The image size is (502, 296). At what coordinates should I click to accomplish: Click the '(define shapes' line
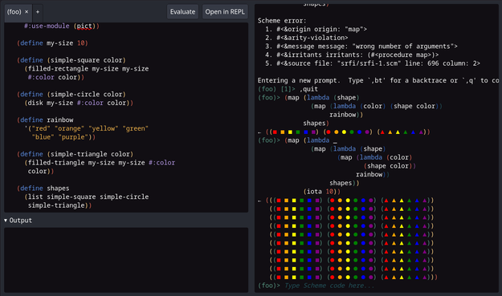(43, 189)
